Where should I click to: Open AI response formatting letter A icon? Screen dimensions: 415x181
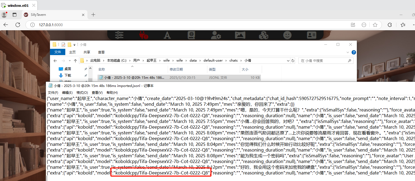pos(167,35)
